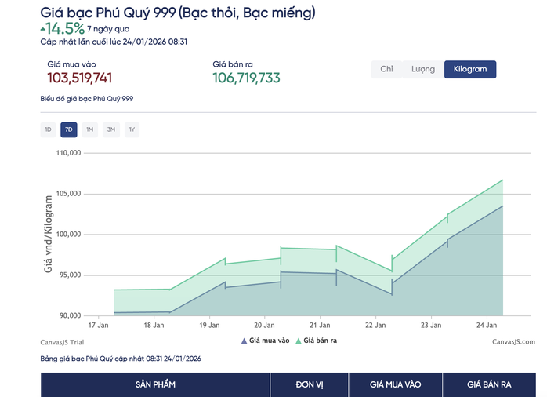The image size is (547, 397).
Task: Display the 3M chart range
Action: pos(111,129)
